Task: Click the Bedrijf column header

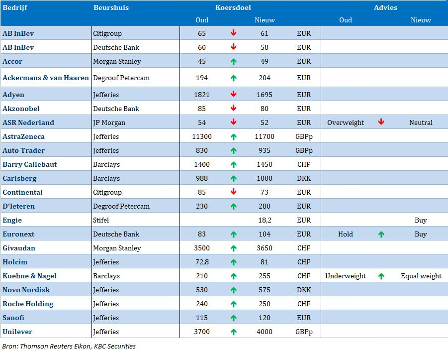Action: coord(15,7)
